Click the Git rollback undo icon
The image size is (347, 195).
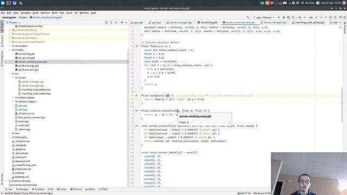tap(335, 17)
